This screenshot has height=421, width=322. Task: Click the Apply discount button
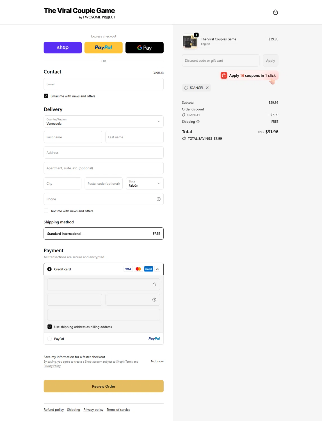(x=271, y=61)
